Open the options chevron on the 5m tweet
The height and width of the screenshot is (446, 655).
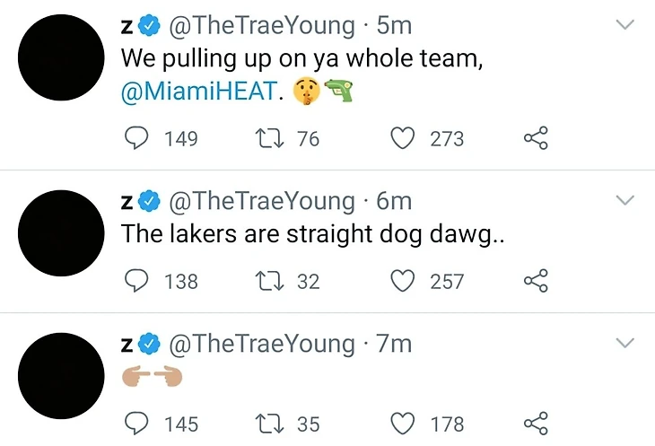tap(624, 26)
